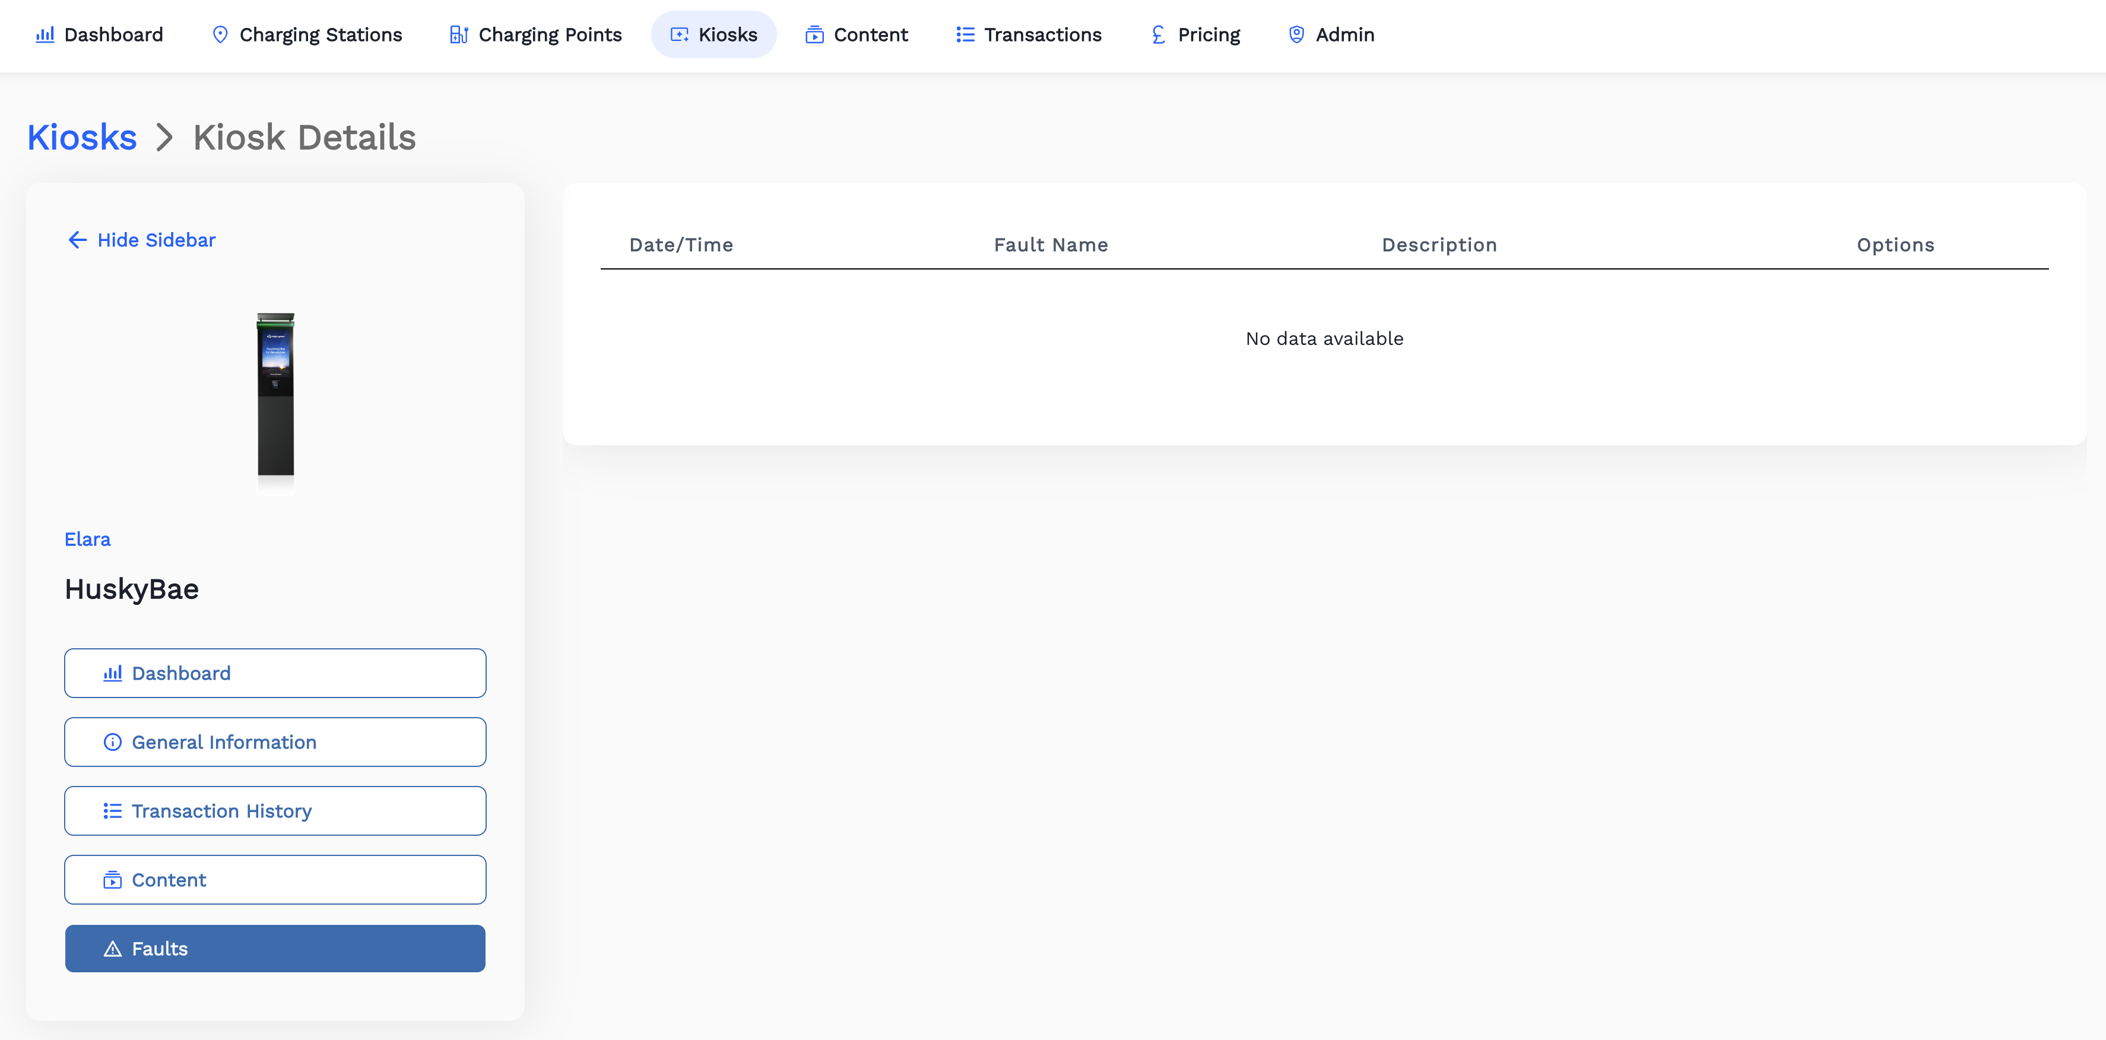Click the Content media icon in top navigation
Screen dimensions: 2106x1040
tap(814, 34)
